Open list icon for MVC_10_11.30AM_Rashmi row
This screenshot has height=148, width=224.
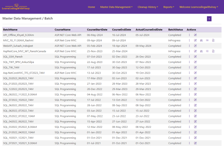pyautogui.click(x=207, y=40)
